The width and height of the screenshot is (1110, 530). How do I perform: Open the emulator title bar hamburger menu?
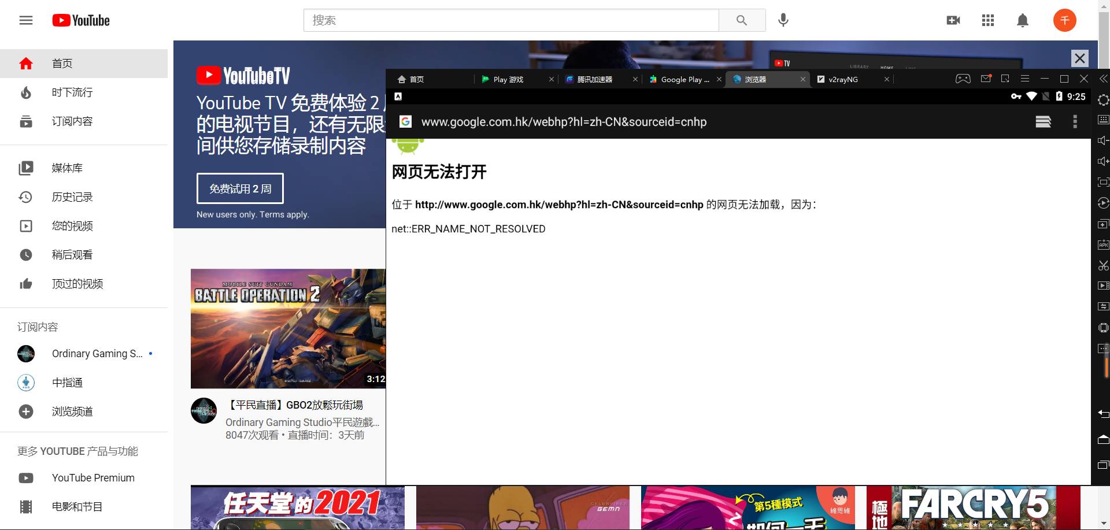click(x=1024, y=79)
